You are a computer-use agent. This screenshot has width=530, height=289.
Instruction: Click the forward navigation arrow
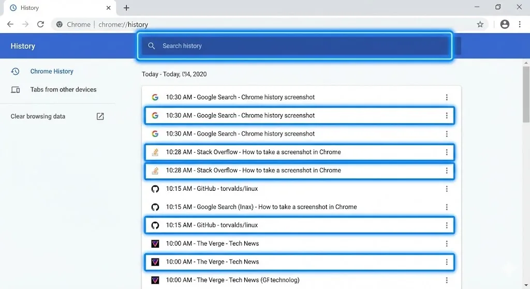[x=25, y=24]
